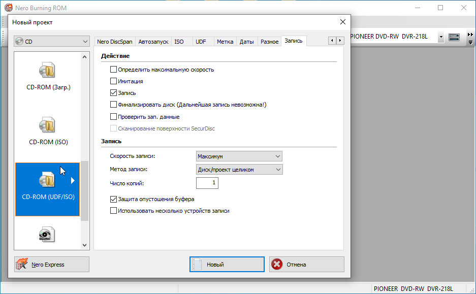
Task: Click the status bar PIONEER DVD-RW text
Action: (413, 288)
